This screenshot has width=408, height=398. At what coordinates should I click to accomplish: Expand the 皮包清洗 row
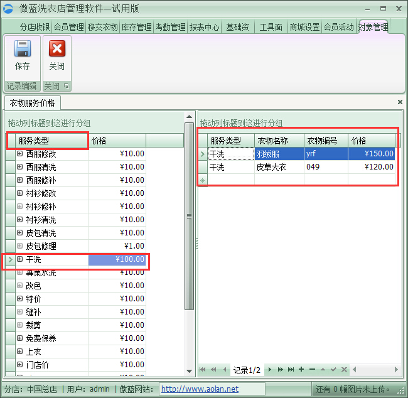pyautogui.click(x=20, y=232)
